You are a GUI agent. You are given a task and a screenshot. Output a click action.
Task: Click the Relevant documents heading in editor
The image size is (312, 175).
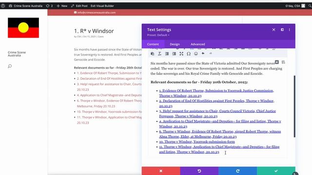199,82
